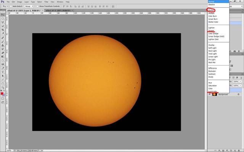
Task: Choose Screen blending mode from the list
Action: (212, 31)
